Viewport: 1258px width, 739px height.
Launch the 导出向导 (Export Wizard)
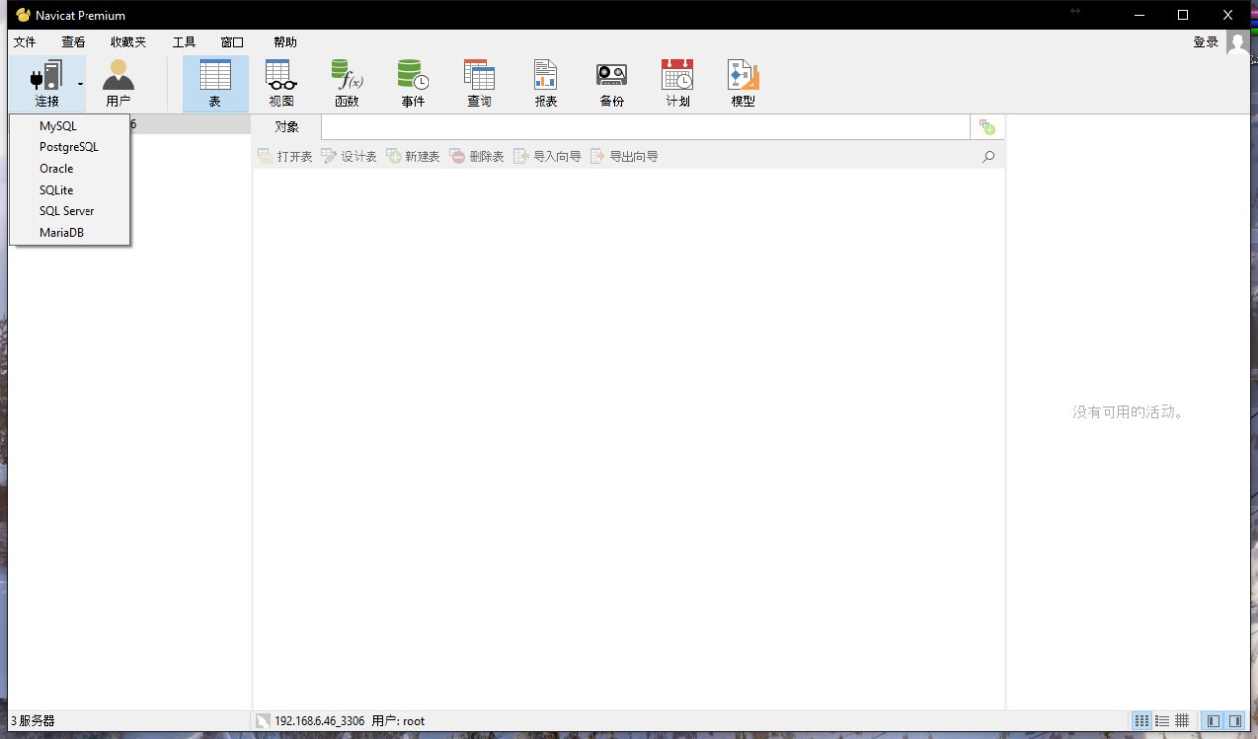click(x=624, y=156)
